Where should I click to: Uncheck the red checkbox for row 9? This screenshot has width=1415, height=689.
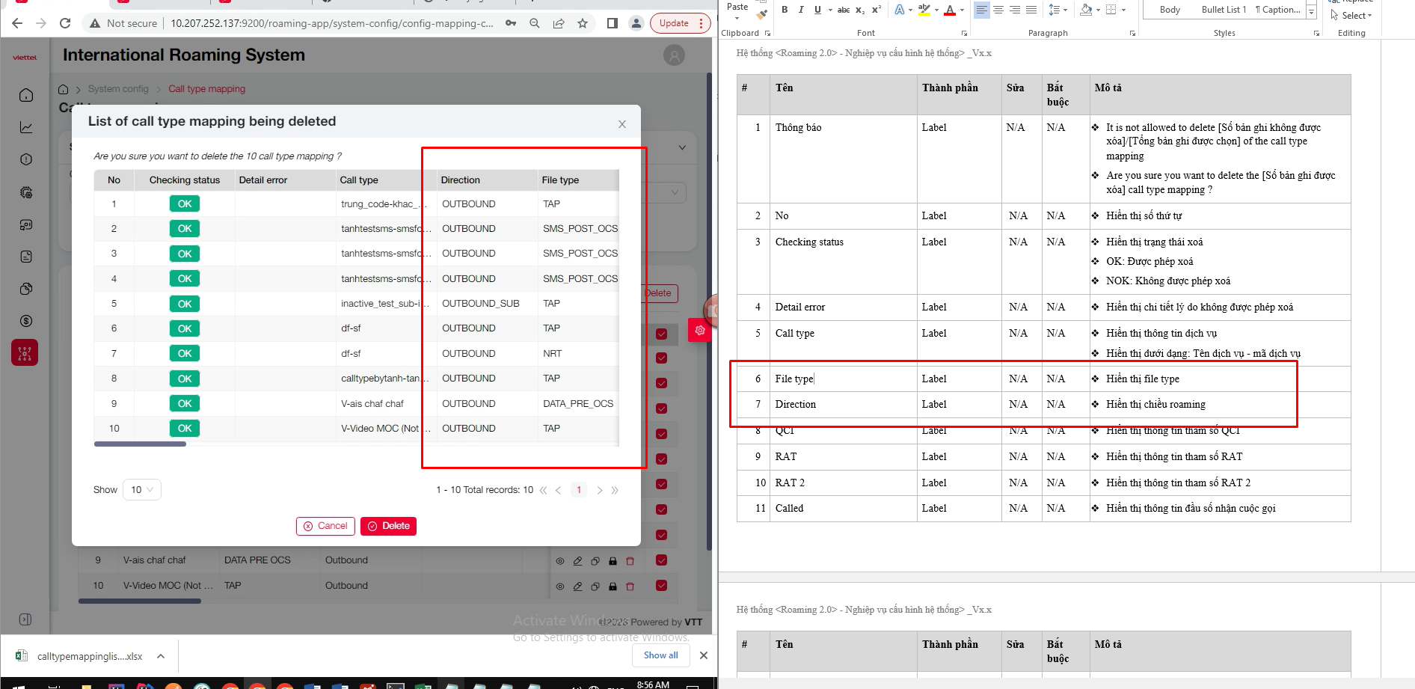click(661, 560)
